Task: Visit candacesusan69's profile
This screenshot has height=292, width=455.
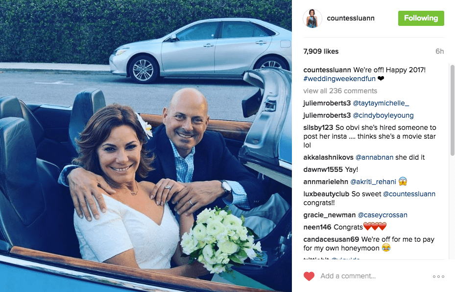Action: point(331,239)
